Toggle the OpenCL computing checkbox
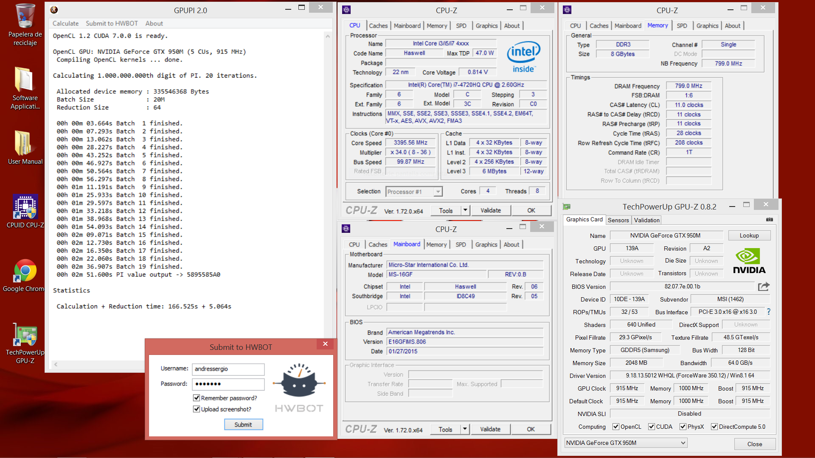The image size is (815, 458). [x=616, y=427]
